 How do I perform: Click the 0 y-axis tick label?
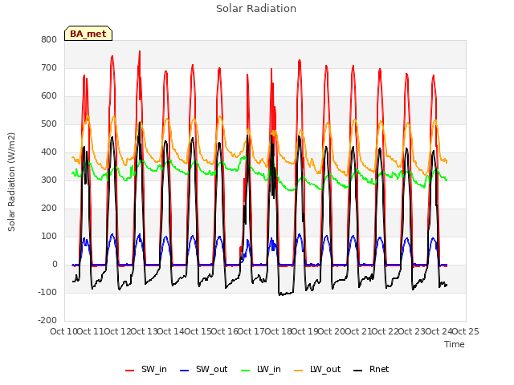[x=55, y=265]
